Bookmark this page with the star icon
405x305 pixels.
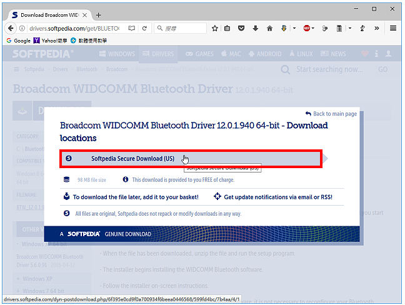(214, 28)
